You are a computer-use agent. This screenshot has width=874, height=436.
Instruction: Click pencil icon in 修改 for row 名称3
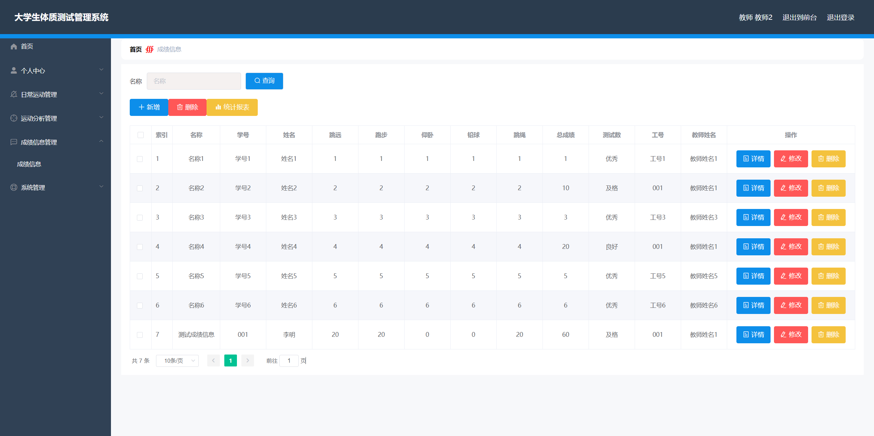[784, 217]
